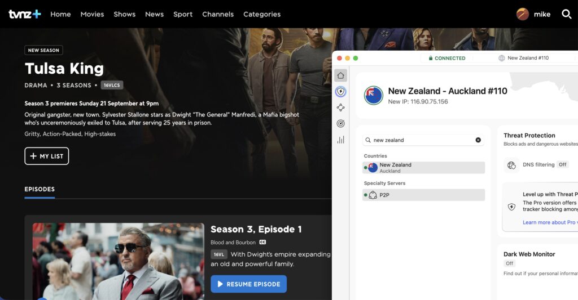The width and height of the screenshot is (578, 300).
Task: Open the mike profile avatar
Action: click(x=522, y=14)
